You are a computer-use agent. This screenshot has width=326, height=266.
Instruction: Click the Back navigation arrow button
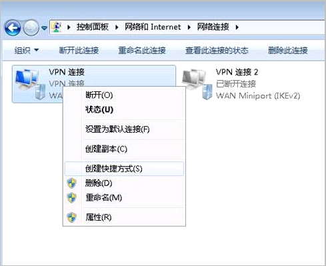[13, 28]
